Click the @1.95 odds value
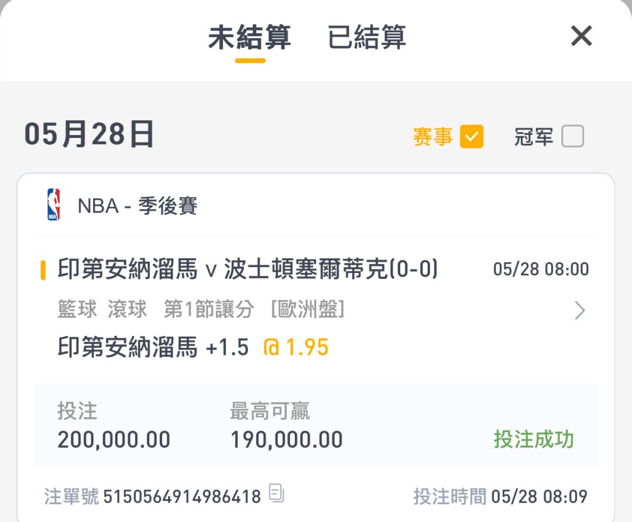 tap(296, 347)
